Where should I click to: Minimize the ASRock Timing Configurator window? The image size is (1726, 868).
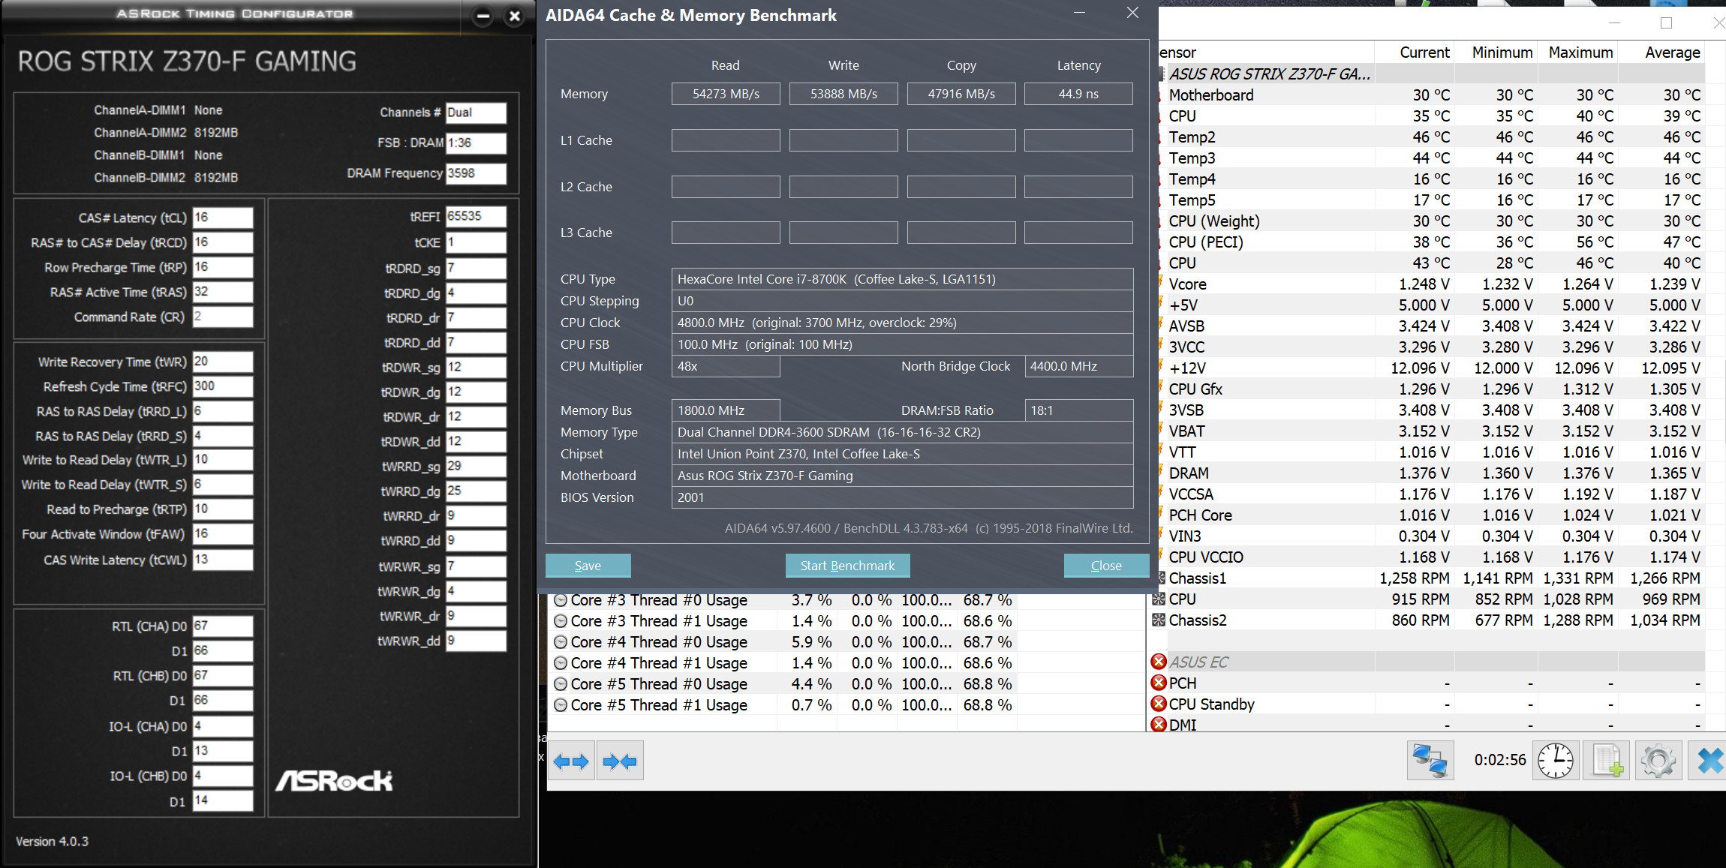click(x=483, y=16)
